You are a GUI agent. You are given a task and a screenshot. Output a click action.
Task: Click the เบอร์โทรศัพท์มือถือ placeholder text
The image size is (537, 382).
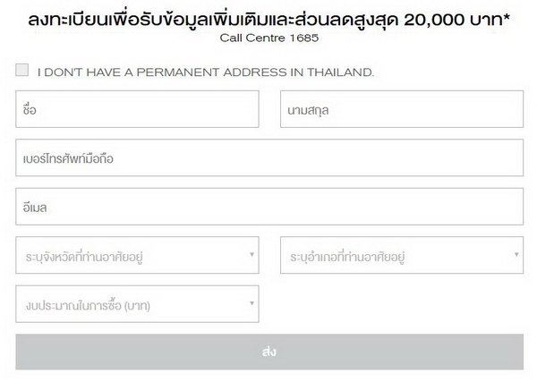(70, 158)
